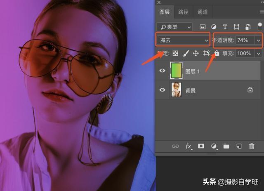The image size is (264, 191).
Task: Filter layers by type layer icon
Action: [225, 27]
